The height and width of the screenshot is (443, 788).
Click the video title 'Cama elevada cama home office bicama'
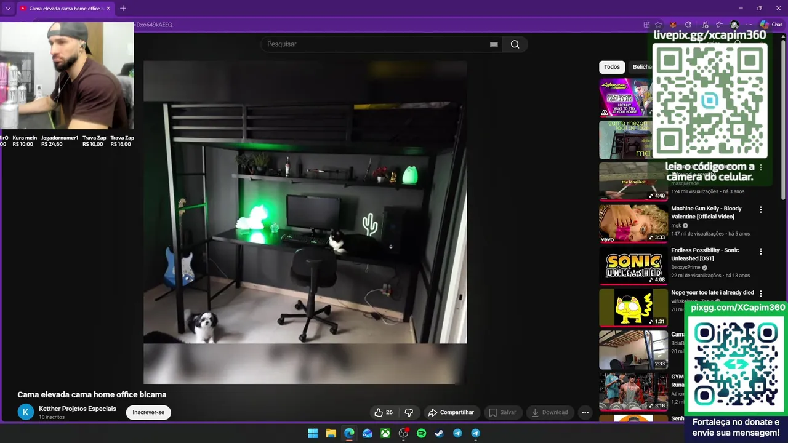(x=92, y=394)
